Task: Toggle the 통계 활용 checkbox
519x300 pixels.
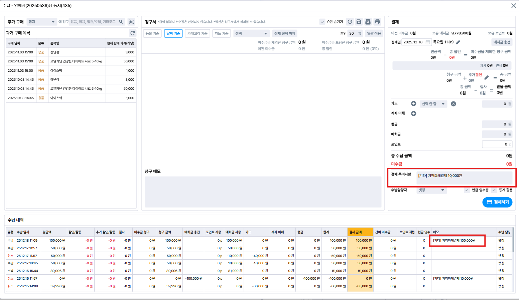Action: [494, 190]
